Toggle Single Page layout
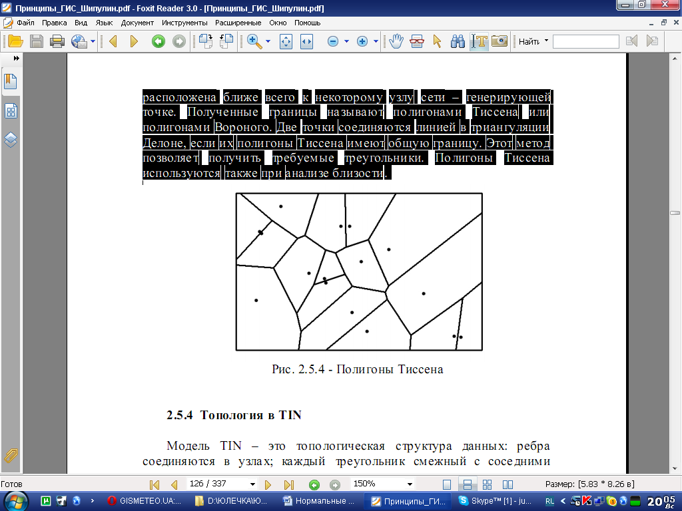Viewport: 682px width, 511px height. pos(447,484)
